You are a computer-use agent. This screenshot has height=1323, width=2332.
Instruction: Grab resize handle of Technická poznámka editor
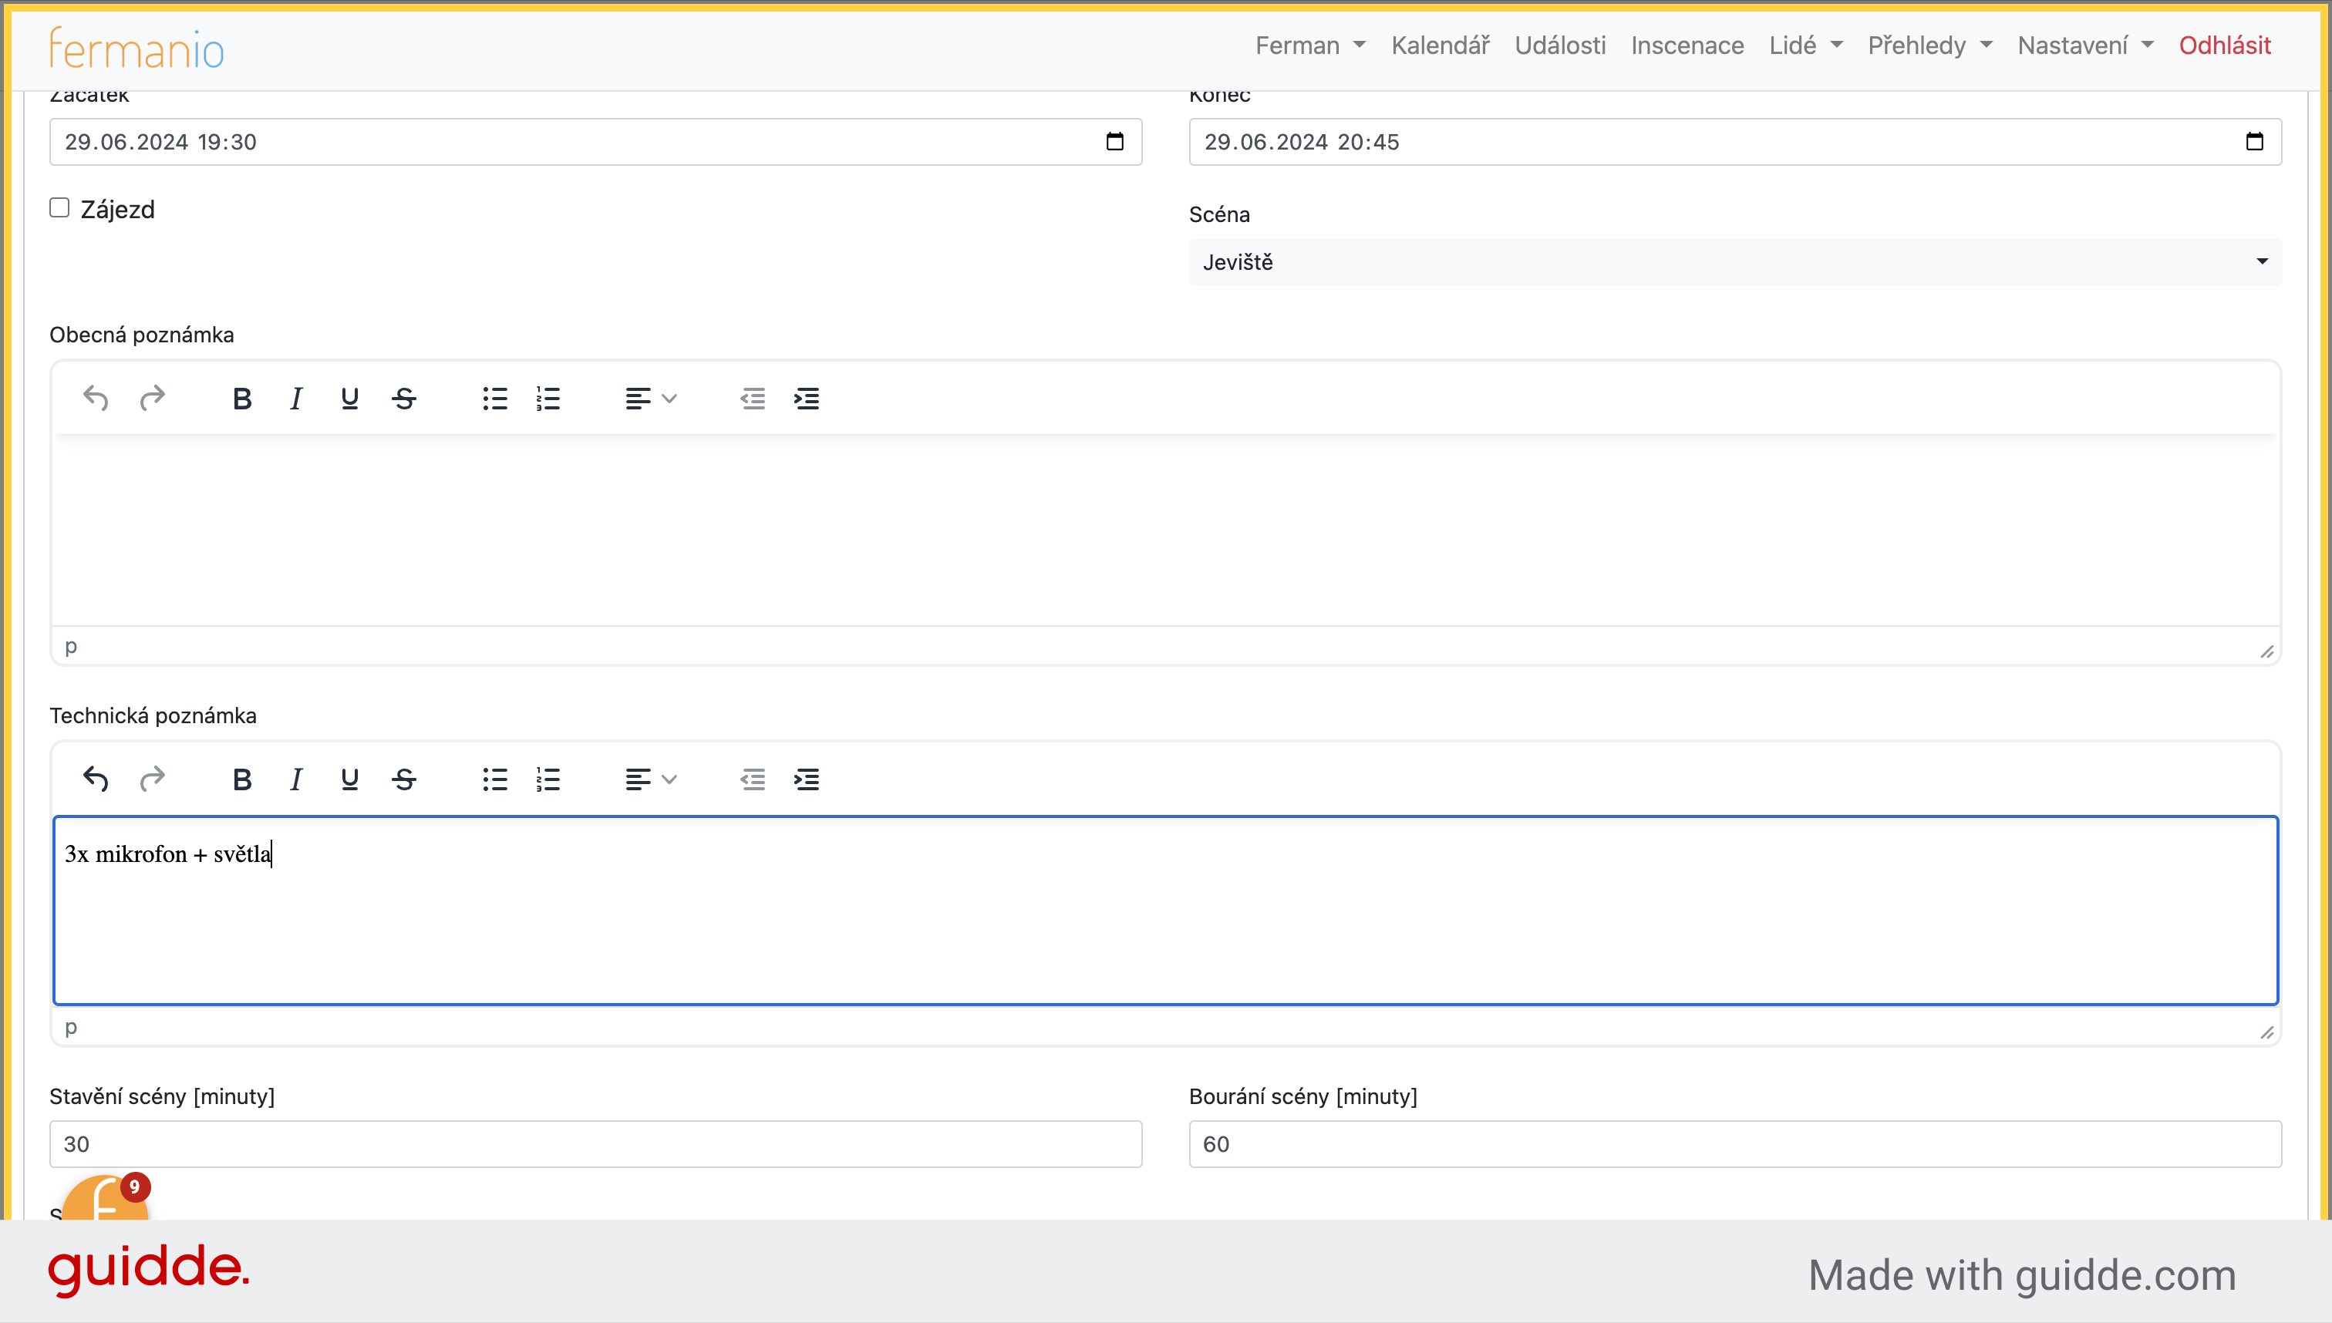point(2266,1032)
